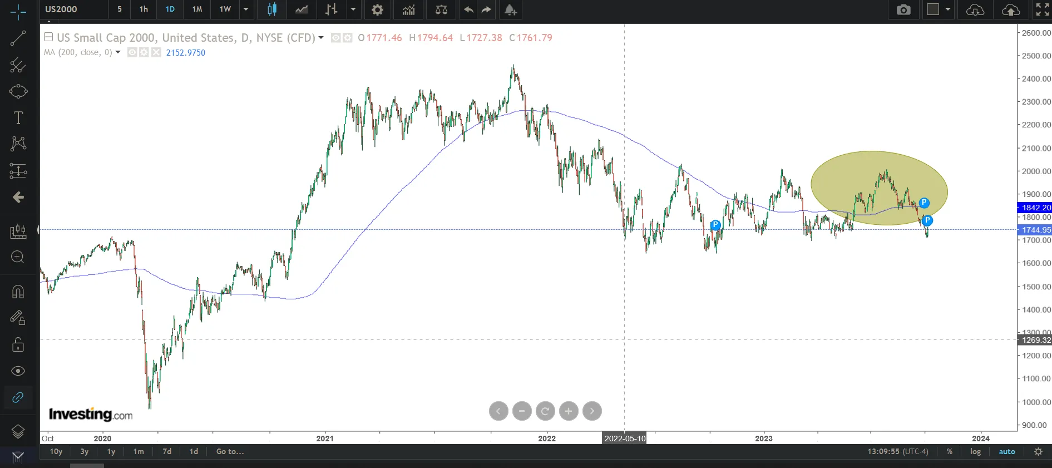Load a saved chart layout from the cloud

[x=975, y=10]
